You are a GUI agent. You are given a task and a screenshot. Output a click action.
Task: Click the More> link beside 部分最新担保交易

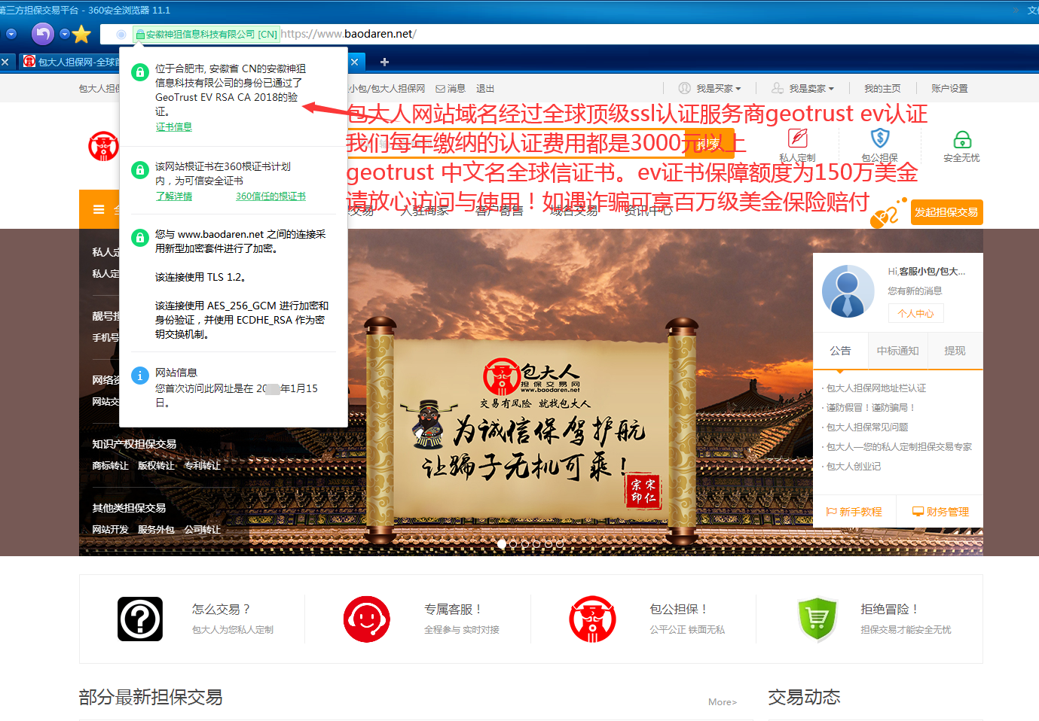click(x=723, y=701)
